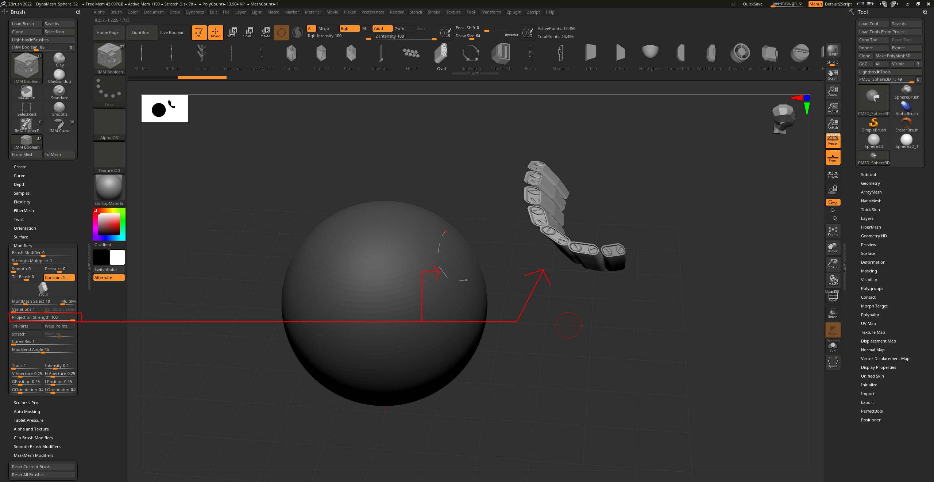Select the SimpleBrush tool

(873, 125)
